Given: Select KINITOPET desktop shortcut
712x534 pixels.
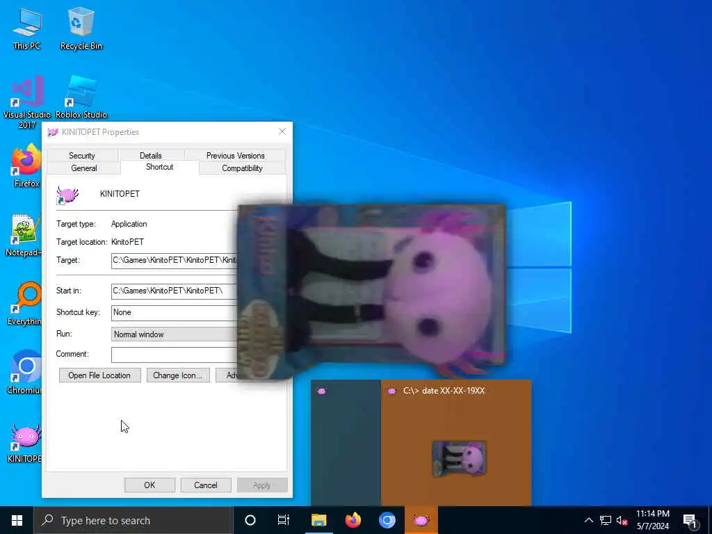Looking at the screenshot, I should click(24, 443).
